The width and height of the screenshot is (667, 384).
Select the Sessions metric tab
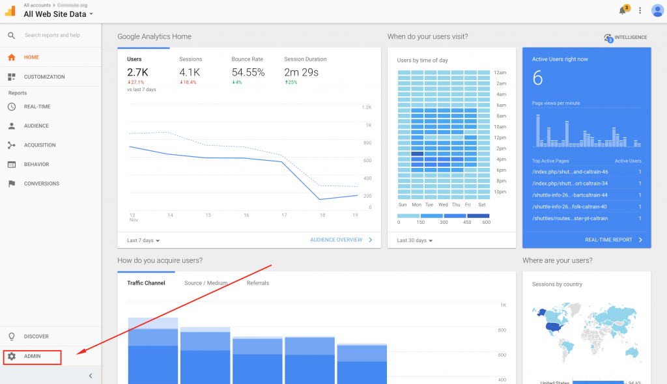coord(191,59)
